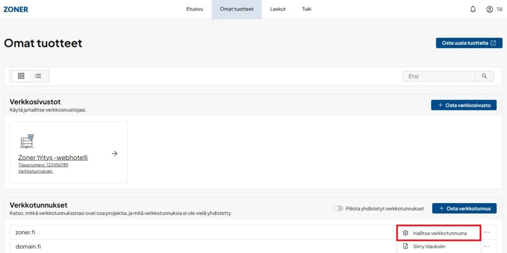Click Osta verkkosivusto button

[463, 105]
